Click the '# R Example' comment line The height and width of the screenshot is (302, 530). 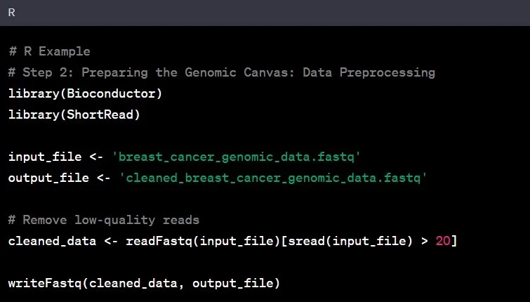pos(49,51)
